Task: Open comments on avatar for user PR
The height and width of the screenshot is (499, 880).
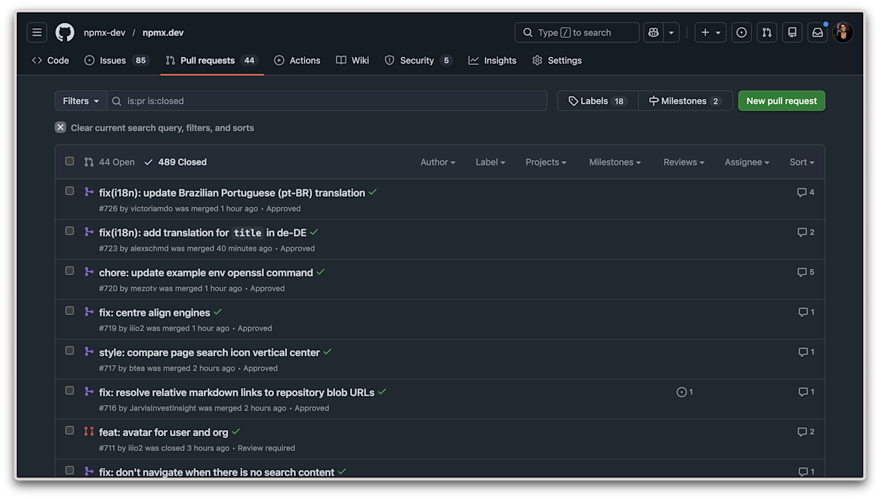Action: 806,431
